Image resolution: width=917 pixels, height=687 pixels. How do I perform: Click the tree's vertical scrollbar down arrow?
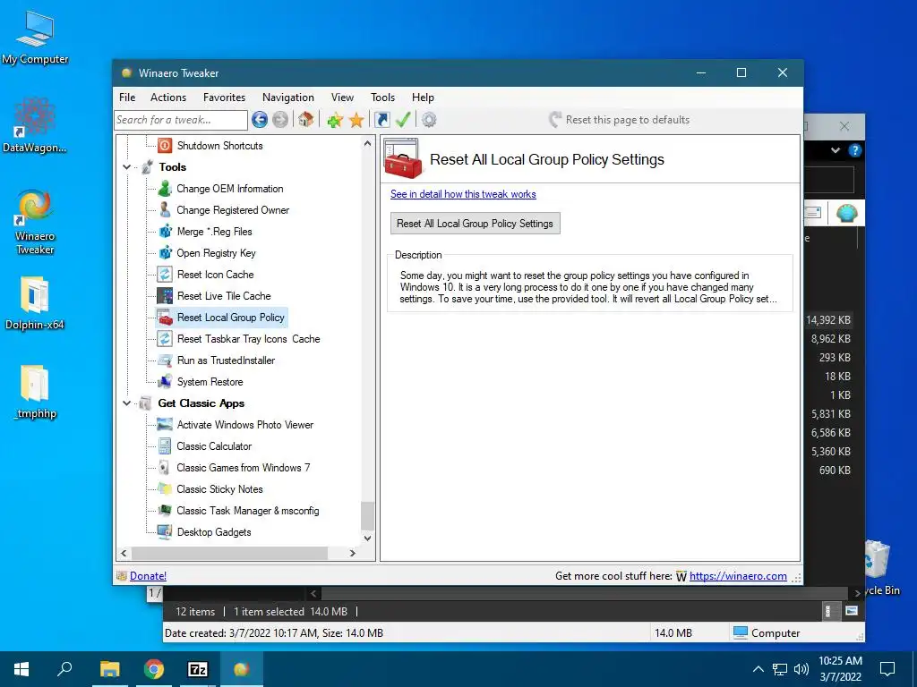(367, 538)
